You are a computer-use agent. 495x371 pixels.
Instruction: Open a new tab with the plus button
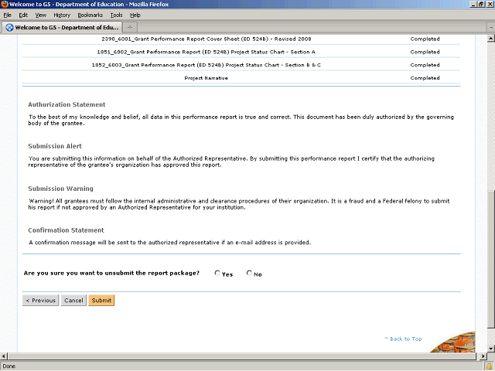pyautogui.click(x=130, y=28)
